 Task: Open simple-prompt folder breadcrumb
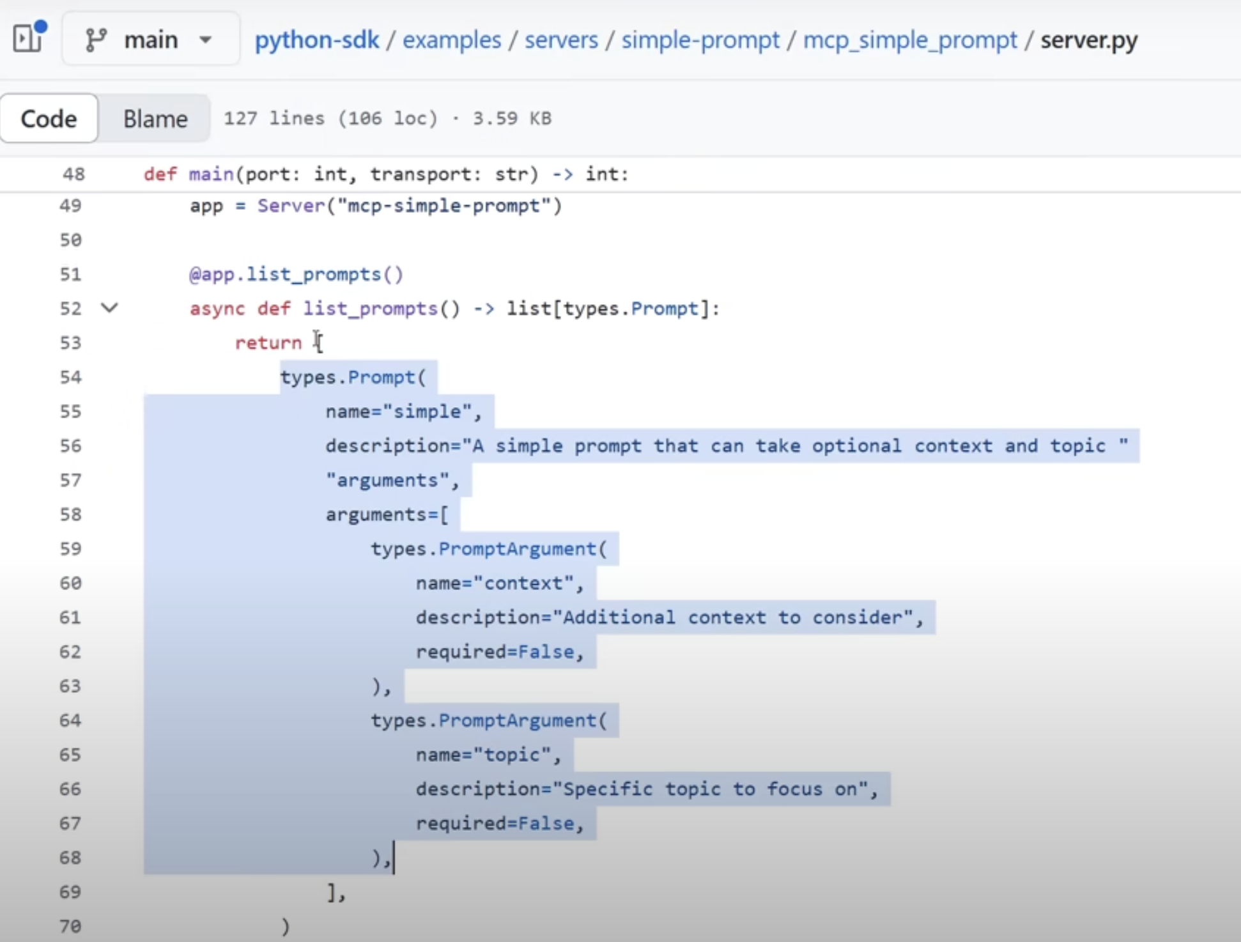tap(700, 40)
